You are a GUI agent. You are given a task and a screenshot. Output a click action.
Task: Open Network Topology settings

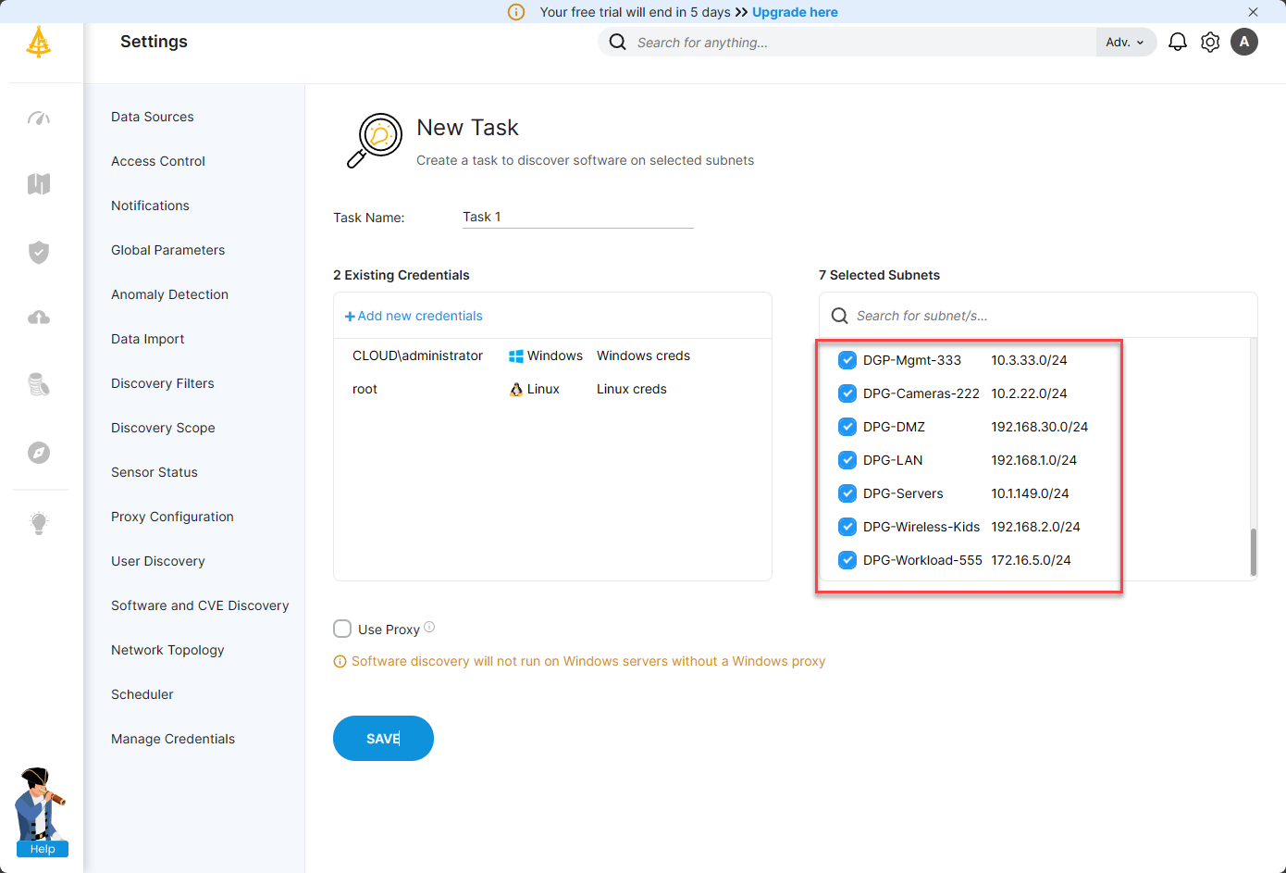[167, 650]
